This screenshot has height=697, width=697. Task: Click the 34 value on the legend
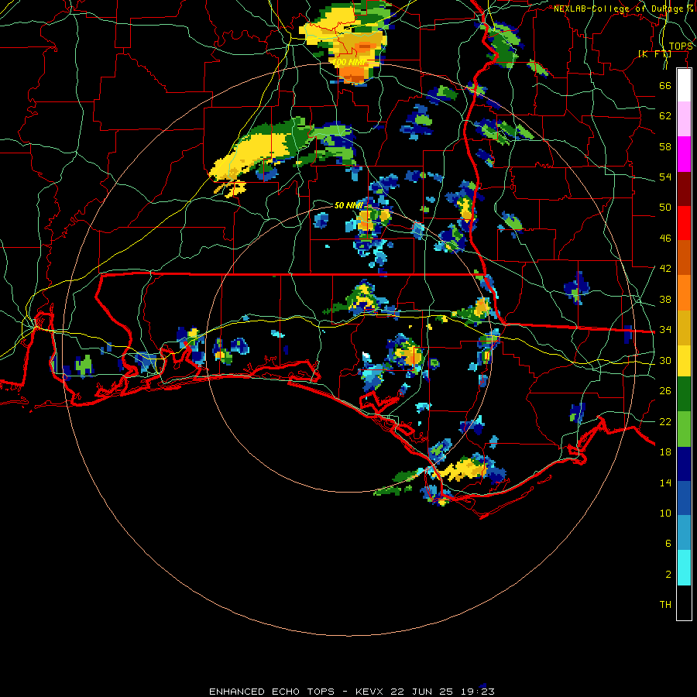pos(665,330)
